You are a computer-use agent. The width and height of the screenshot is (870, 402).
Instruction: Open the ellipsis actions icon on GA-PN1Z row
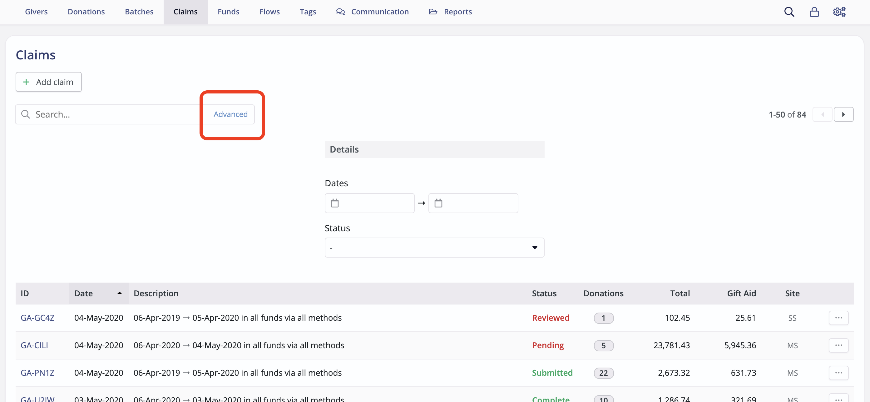pyautogui.click(x=839, y=373)
